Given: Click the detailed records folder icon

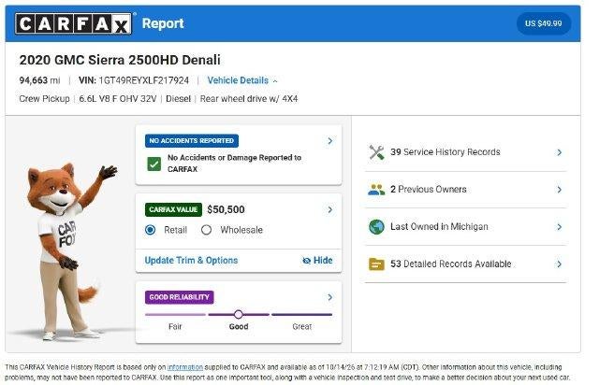Looking at the screenshot, I should coord(376,264).
